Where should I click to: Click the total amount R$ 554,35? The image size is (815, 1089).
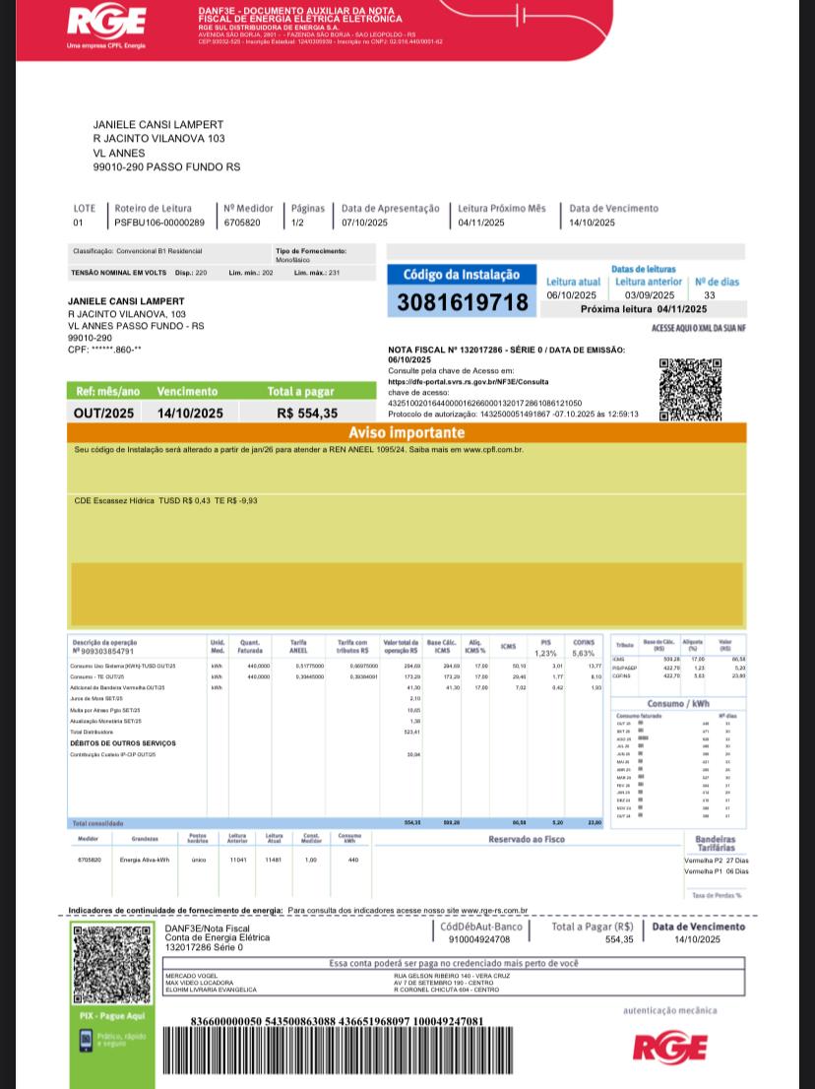(x=306, y=414)
